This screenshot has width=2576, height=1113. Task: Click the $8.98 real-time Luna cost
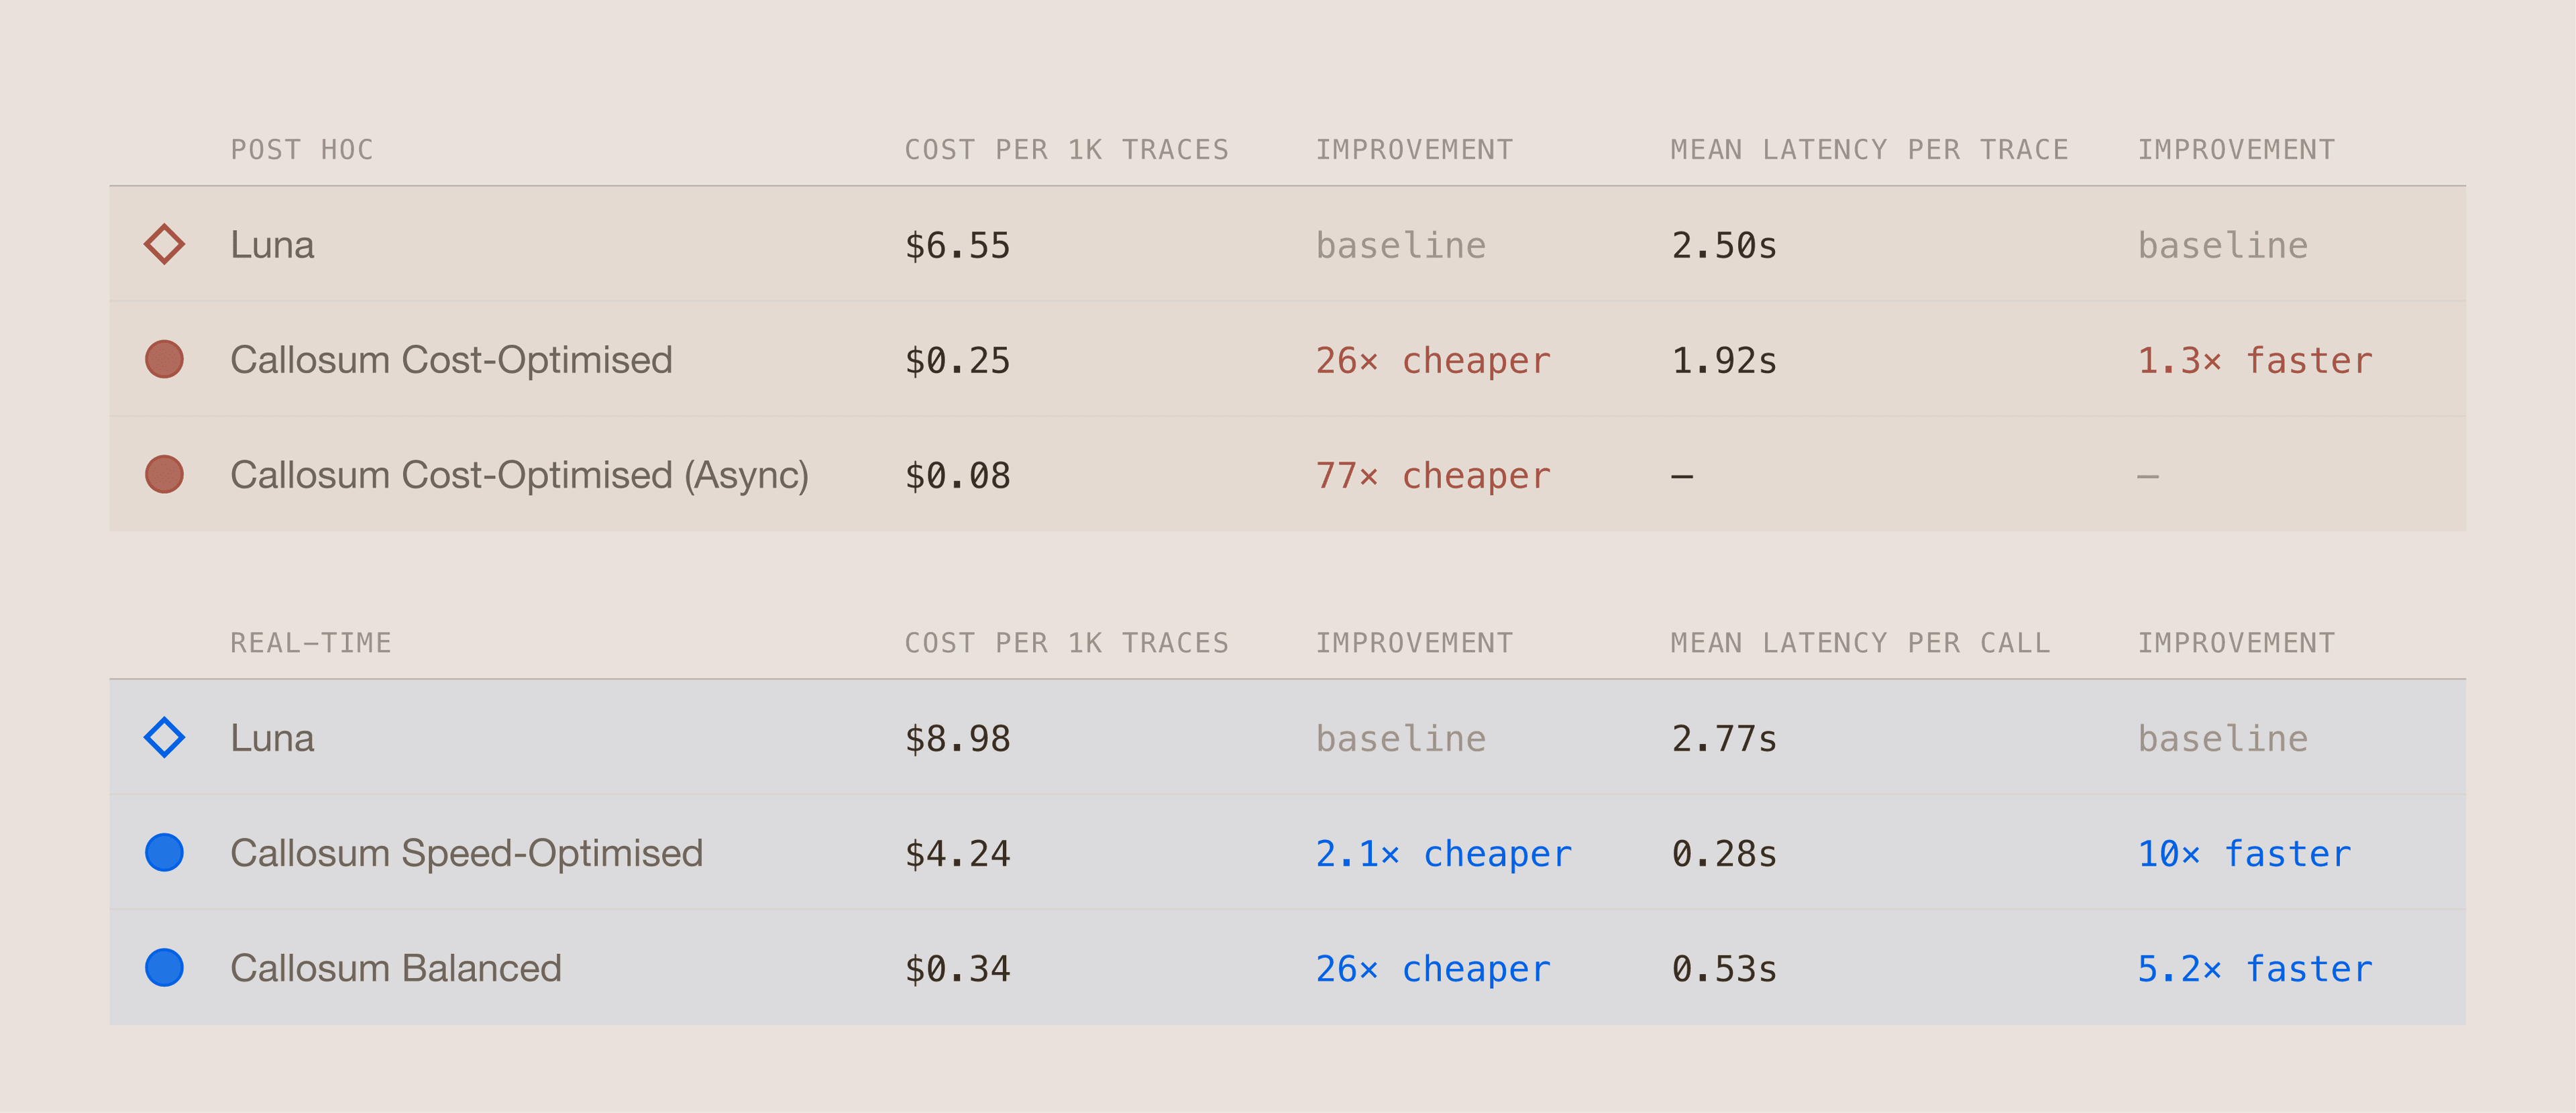tap(957, 738)
